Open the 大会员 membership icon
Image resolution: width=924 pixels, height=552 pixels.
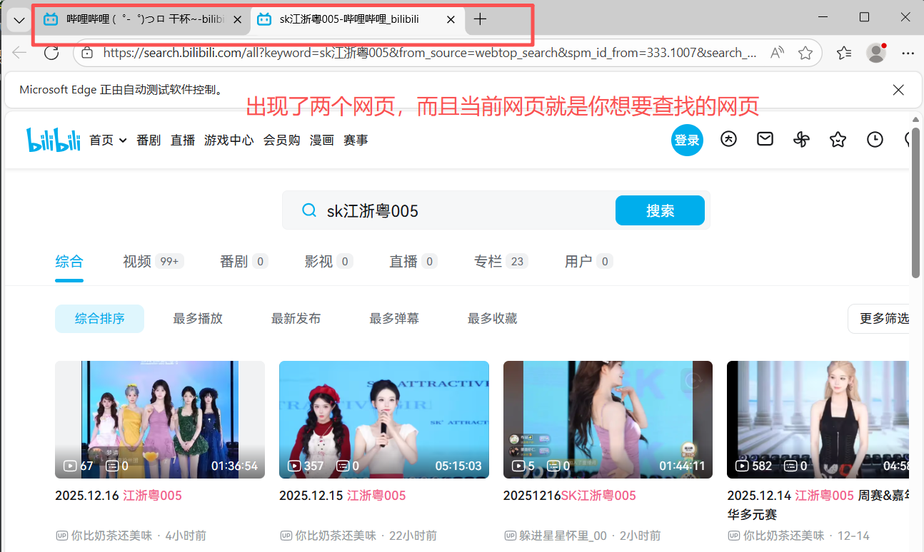pos(728,139)
